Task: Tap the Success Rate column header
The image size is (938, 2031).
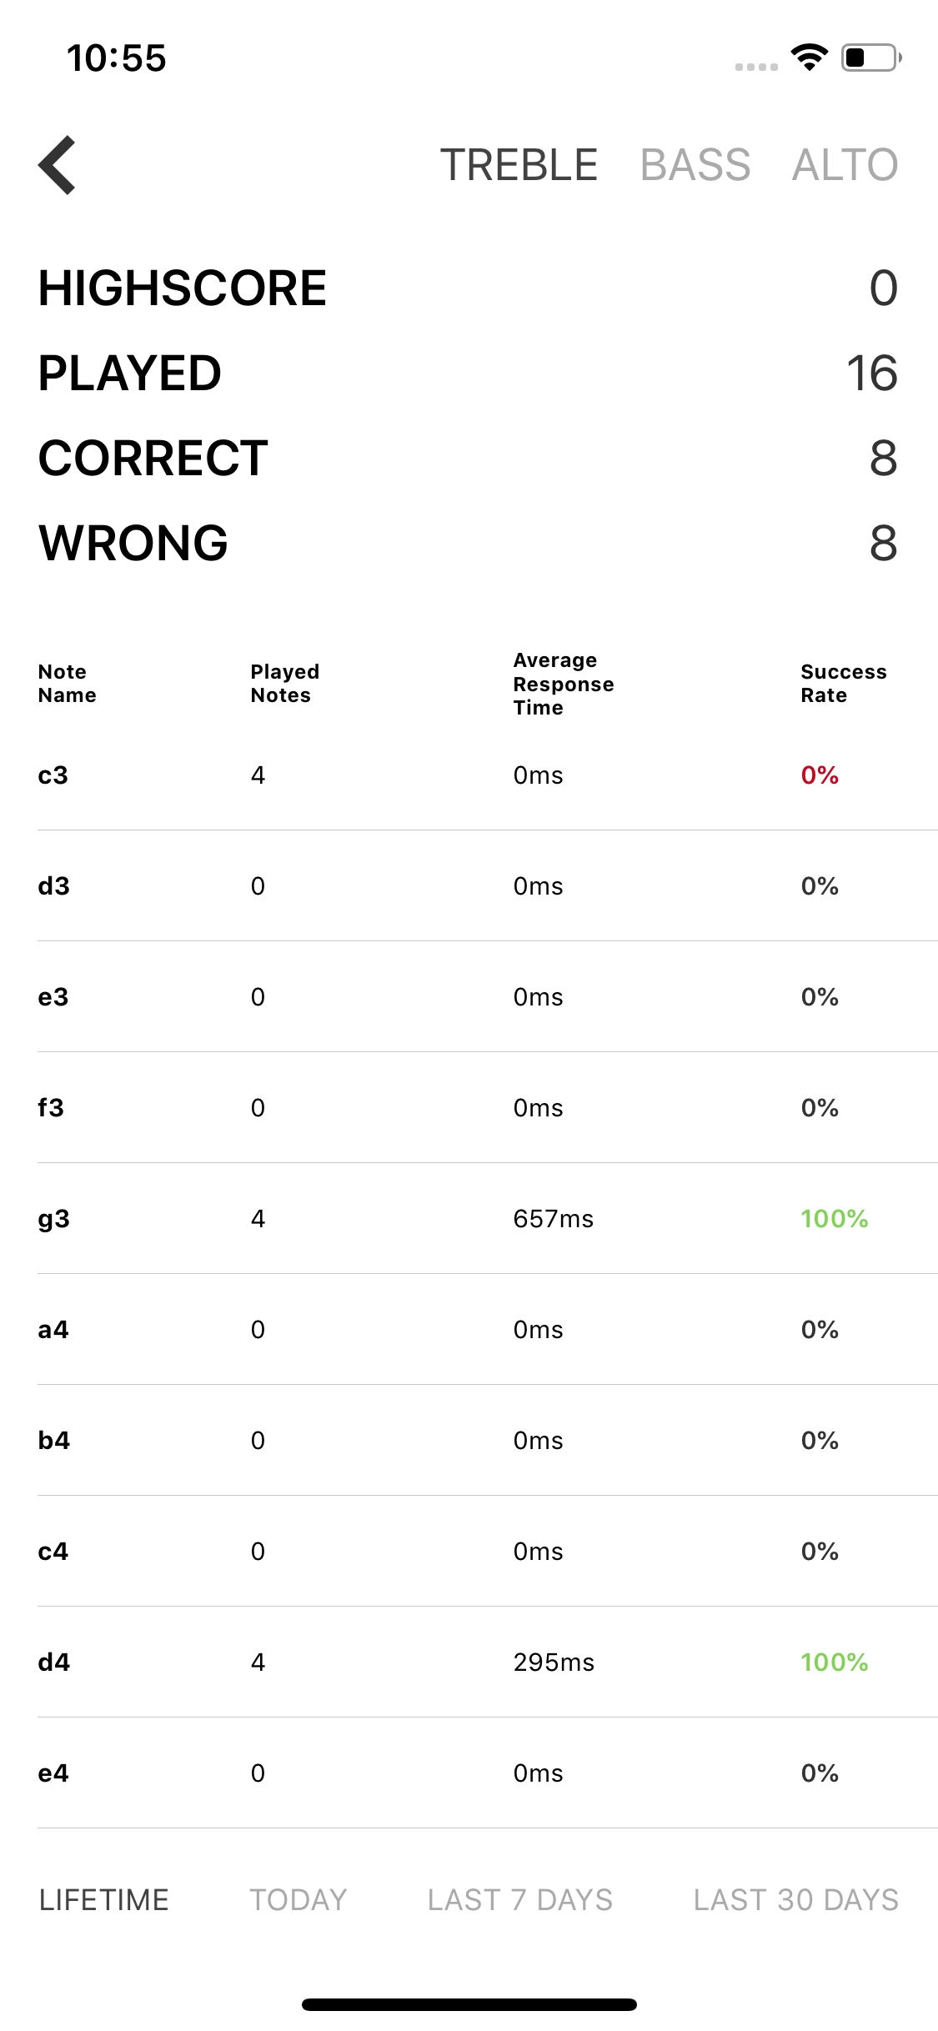Action: click(x=844, y=684)
